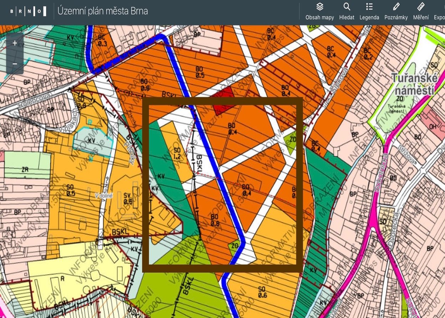Click the Tuřanské náměstí label on map

[413, 84]
